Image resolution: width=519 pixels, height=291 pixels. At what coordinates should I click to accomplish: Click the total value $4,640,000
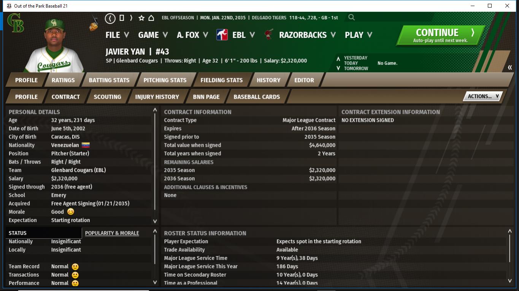point(322,145)
